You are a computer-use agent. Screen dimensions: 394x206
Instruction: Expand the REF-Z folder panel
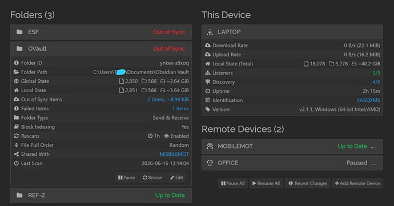coord(101,195)
